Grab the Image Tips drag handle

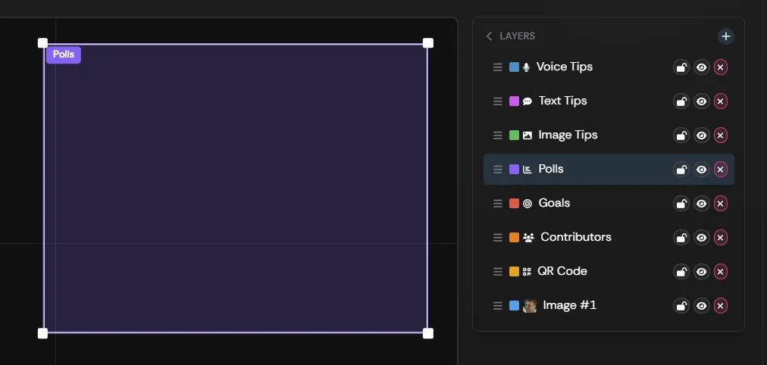[497, 136]
